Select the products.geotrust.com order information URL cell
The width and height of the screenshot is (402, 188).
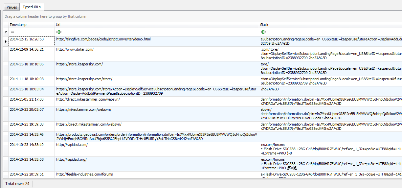click(156, 136)
